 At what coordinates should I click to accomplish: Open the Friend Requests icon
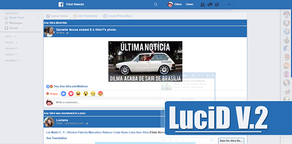tap(203, 5)
